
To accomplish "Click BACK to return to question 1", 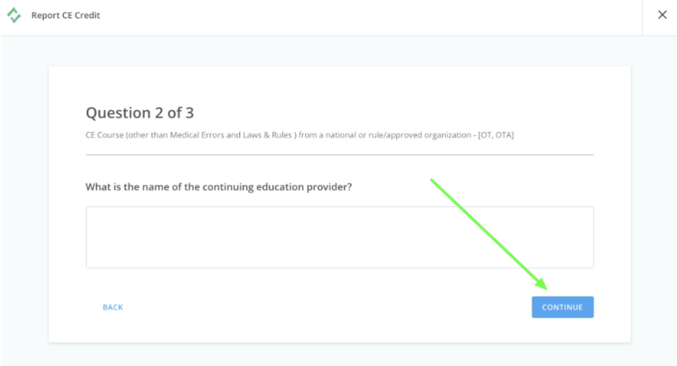I will coord(113,307).
